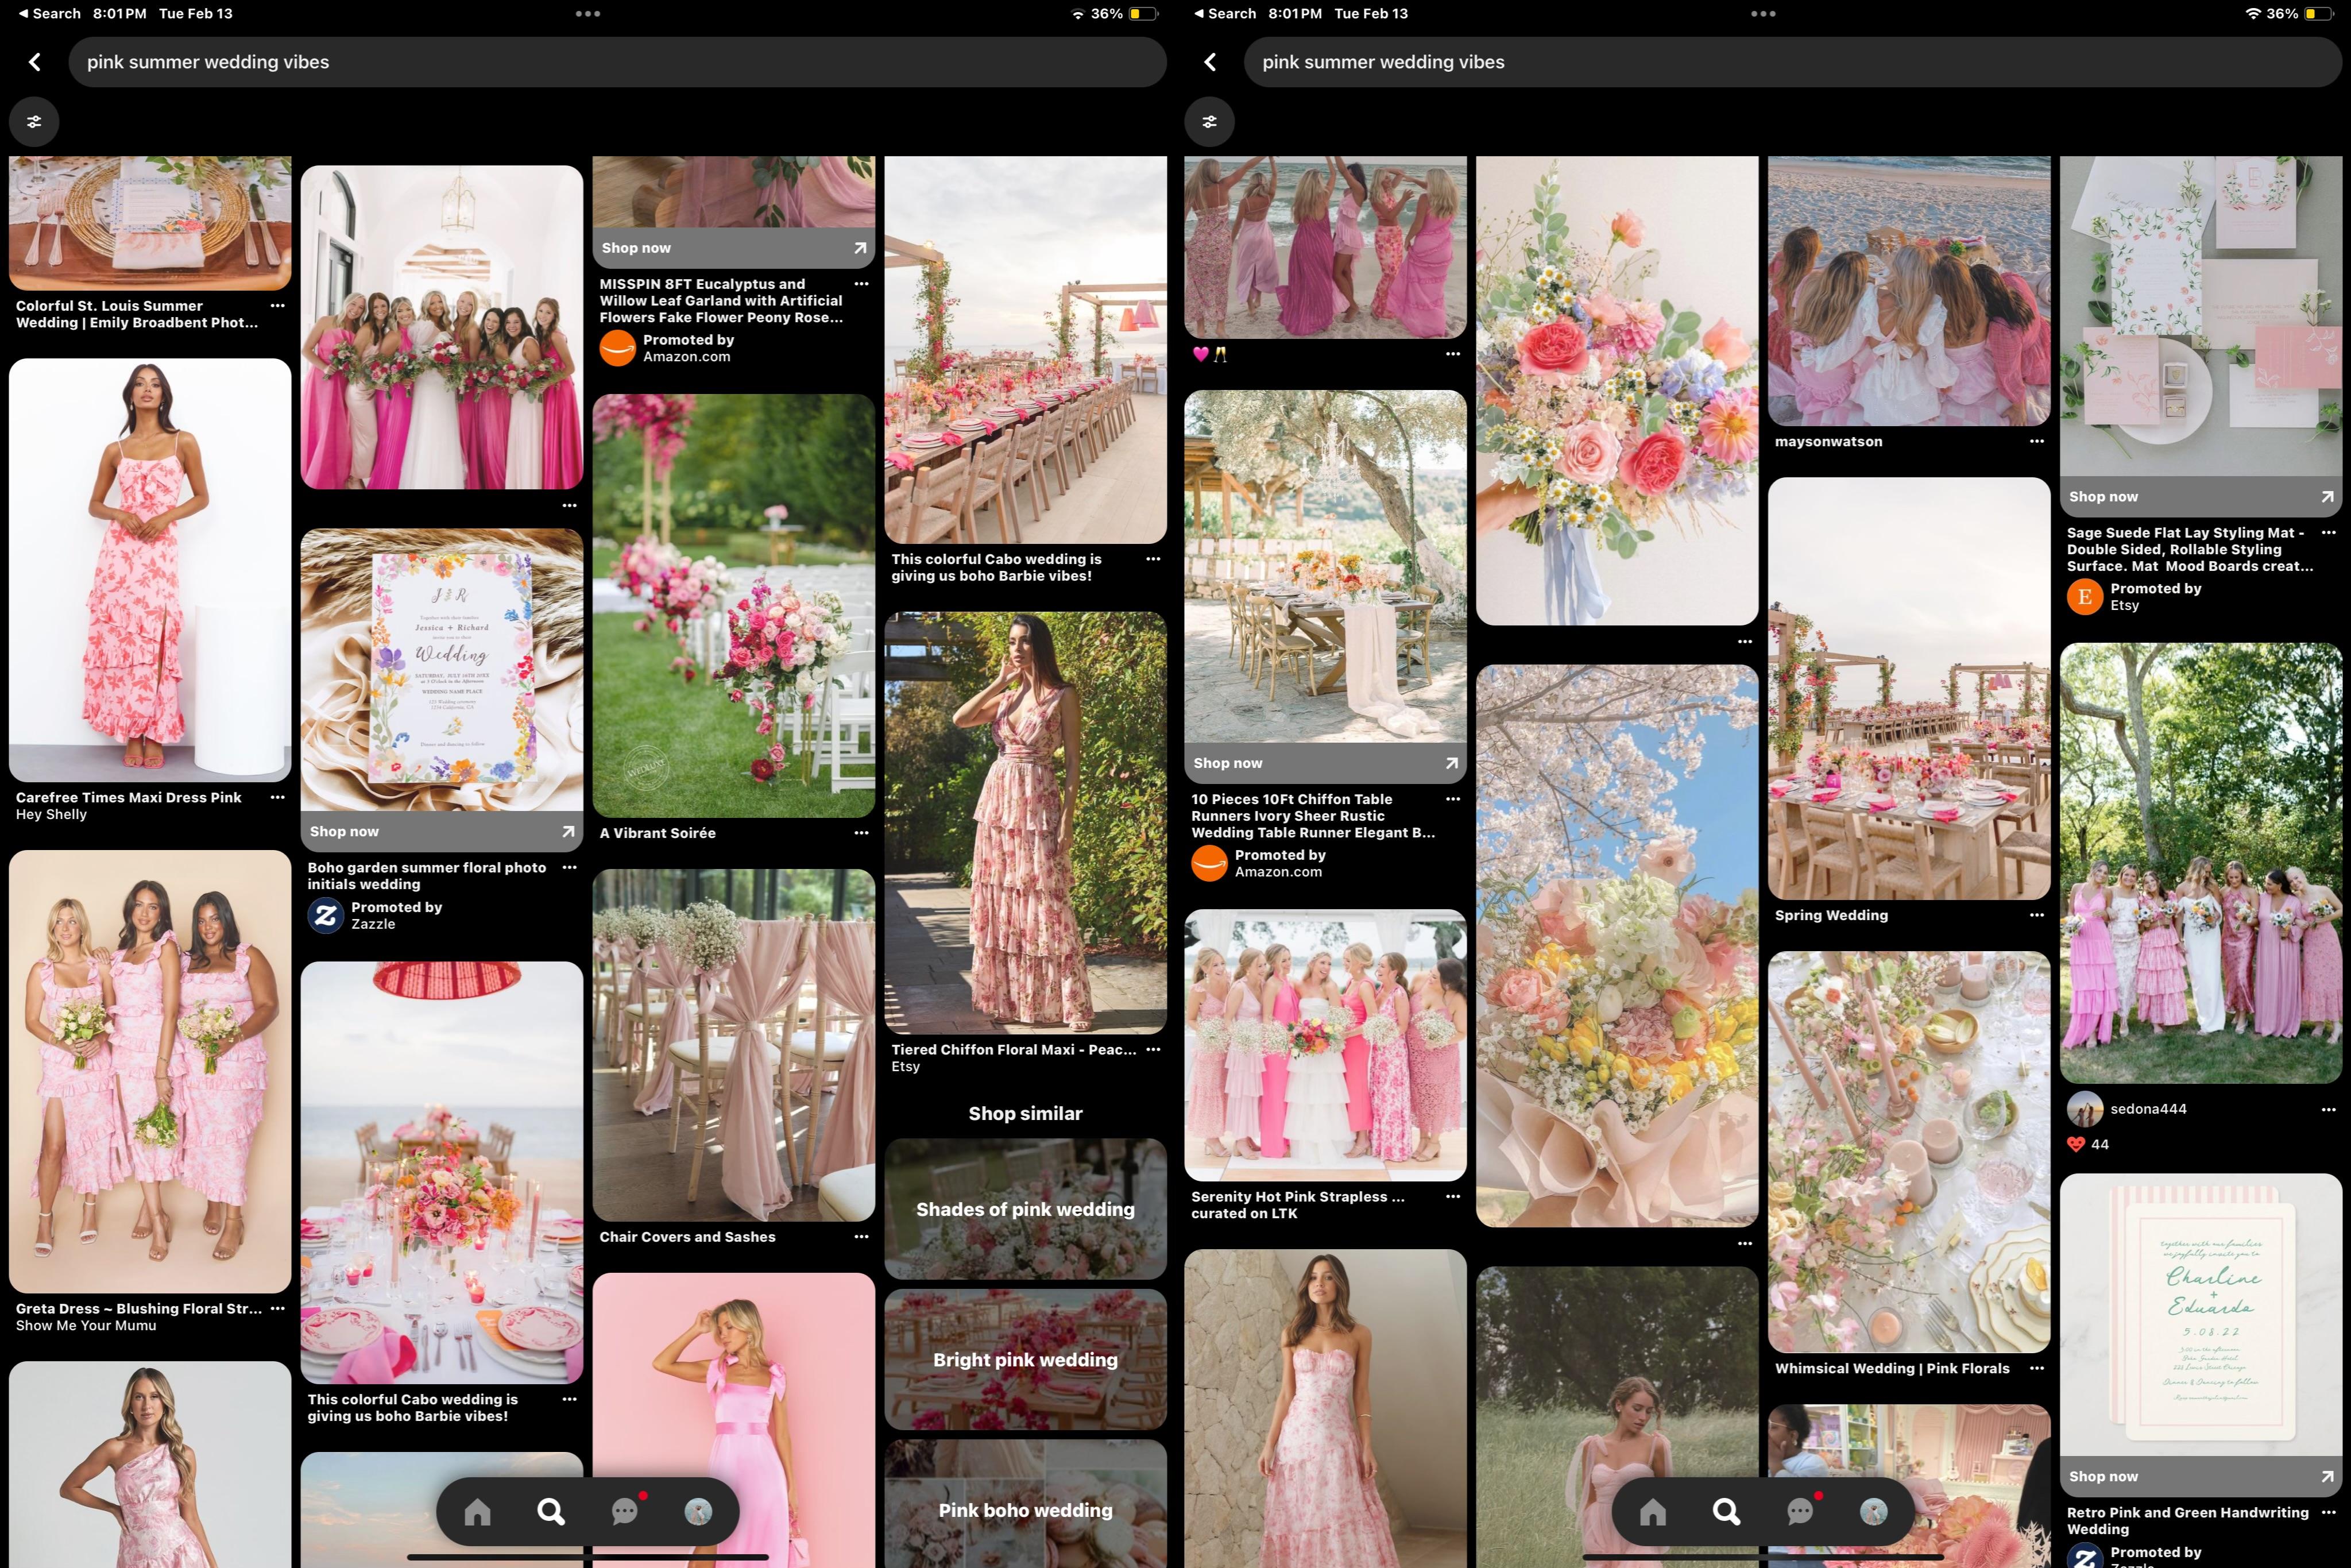Open search filters in left window
The width and height of the screenshot is (2351, 1568).
tap(34, 122)
